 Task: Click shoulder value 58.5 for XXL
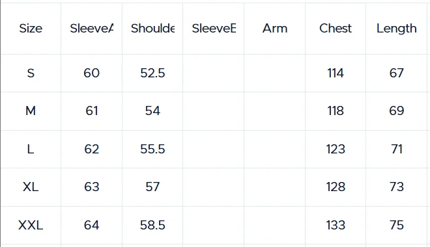152,226
